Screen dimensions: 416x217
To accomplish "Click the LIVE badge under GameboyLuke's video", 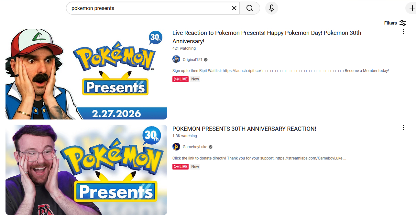I will (181, 167).
